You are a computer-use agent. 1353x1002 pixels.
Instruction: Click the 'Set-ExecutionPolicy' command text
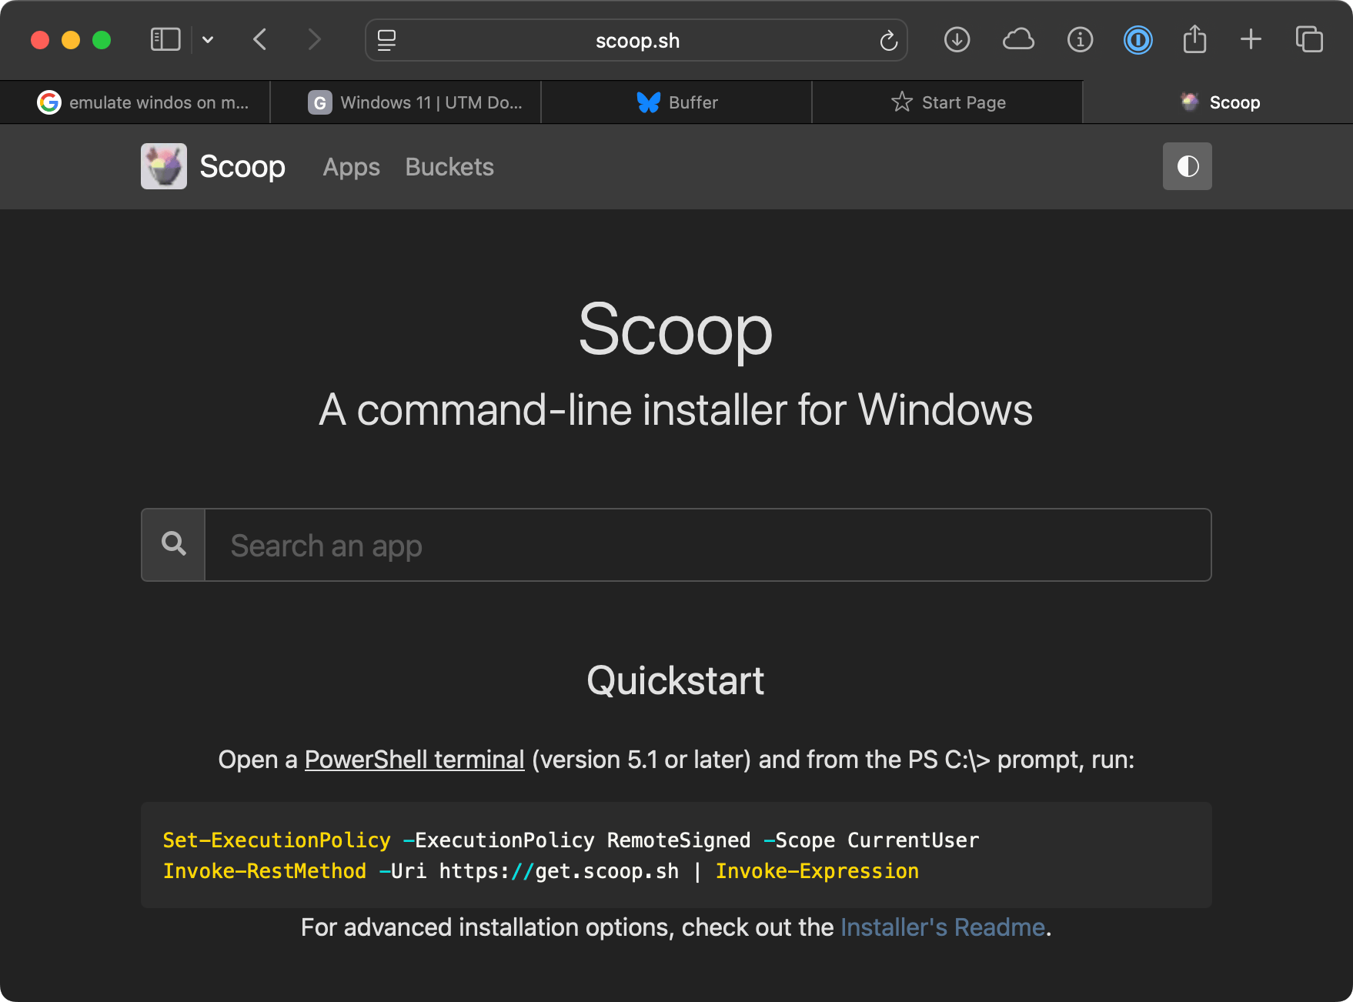tap(277, 840)
